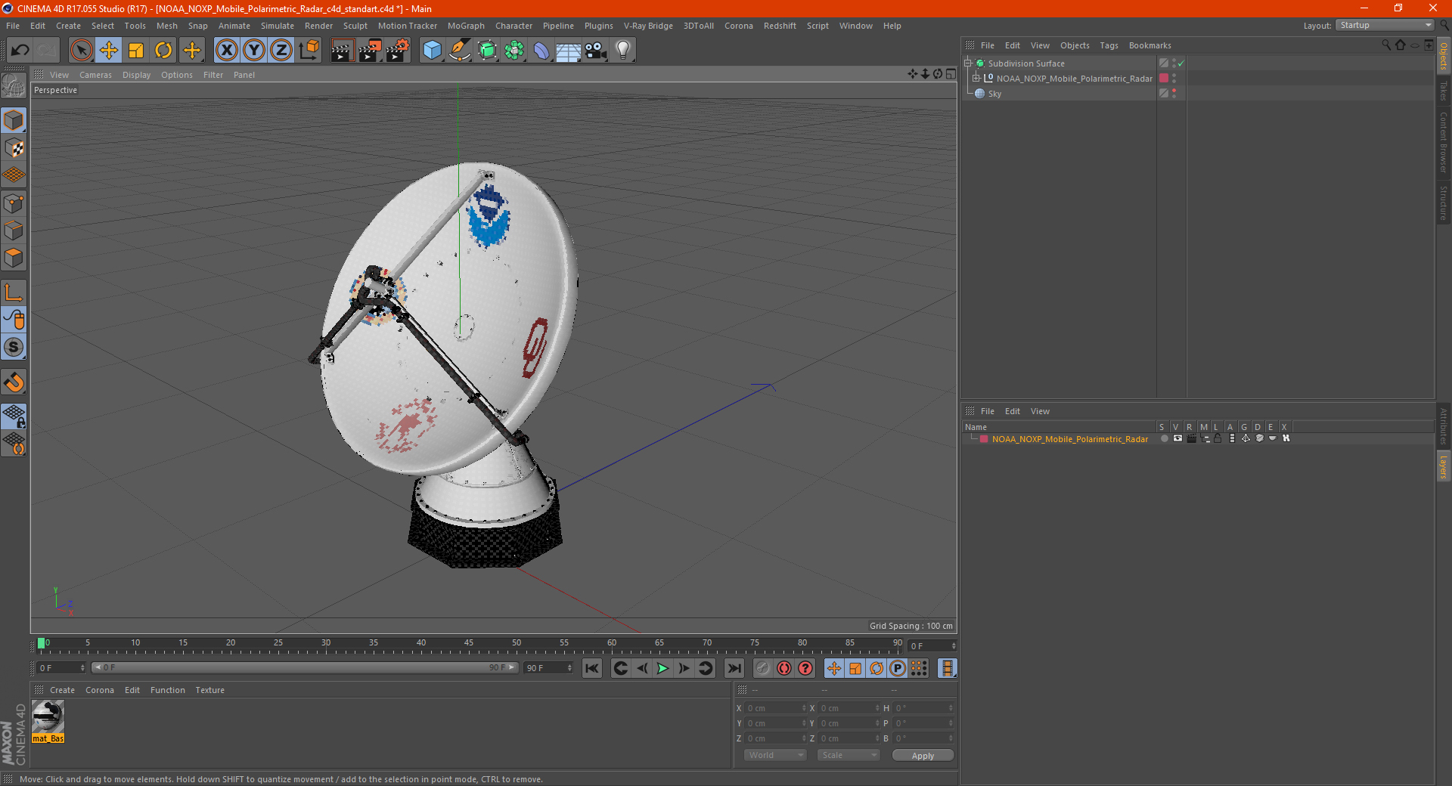The image size is (1452, 786).
Task: Add a light object
Action: click(x=623, y=51)
